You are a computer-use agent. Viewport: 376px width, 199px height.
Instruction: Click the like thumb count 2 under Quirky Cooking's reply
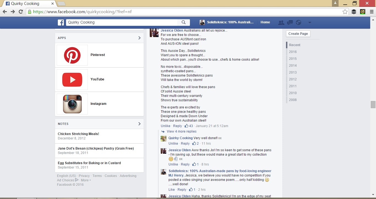click(x=196, y=144)
